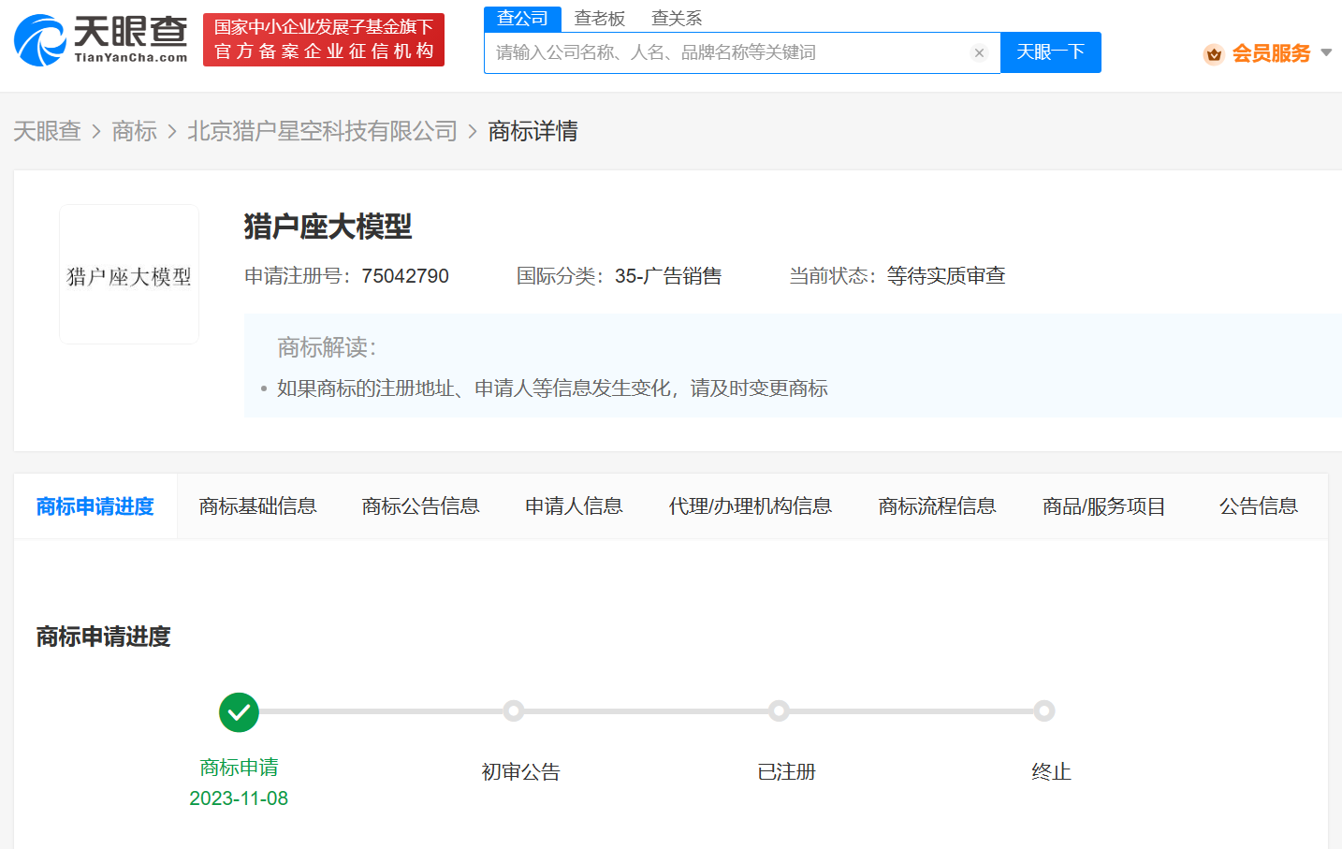Open the 商品/服务项目 tab

tap(1104, 506)
